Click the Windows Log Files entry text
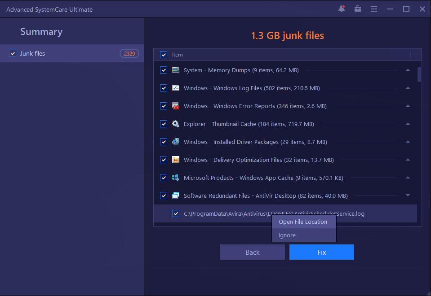This screenshot has height=296, width=431. click(x=252, y=88)
